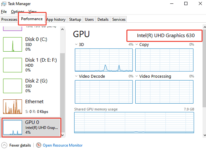Image resolution: width=206 pixels, height=151 pixels.
Task: Select the Disk 1 (D: E: F:) mini graph
Action: 12,65
